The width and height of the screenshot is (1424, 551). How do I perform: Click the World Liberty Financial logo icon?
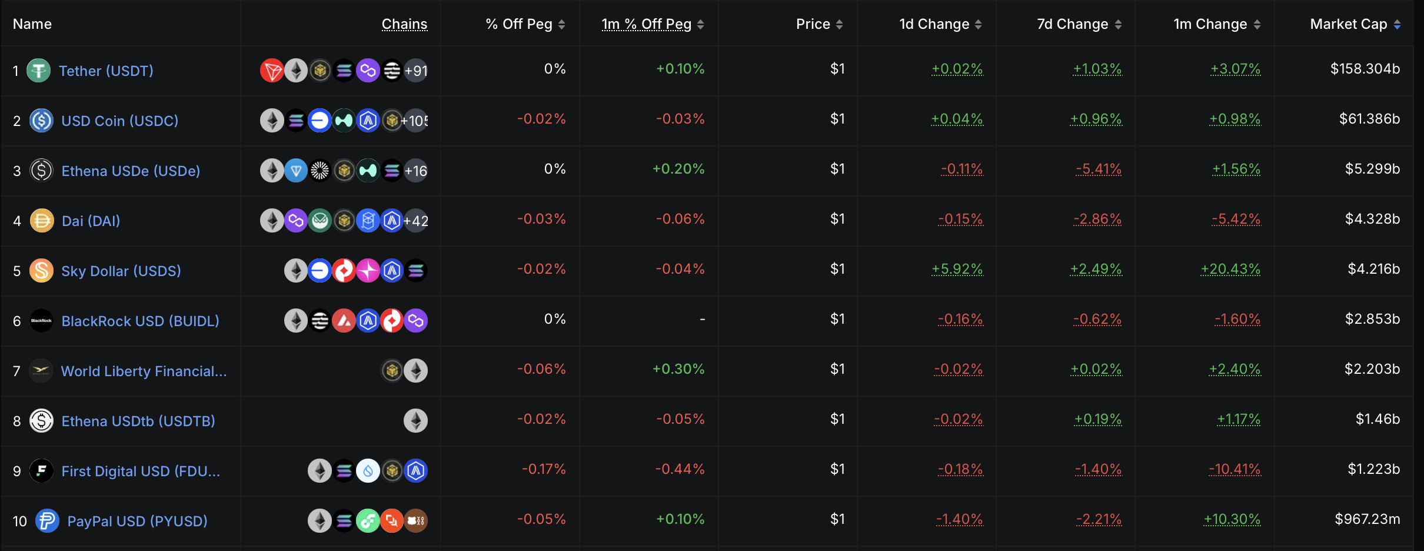coord(41,371)
